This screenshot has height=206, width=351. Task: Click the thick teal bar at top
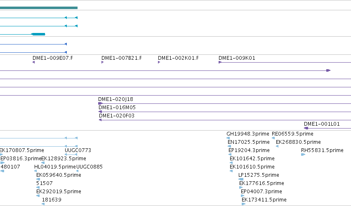point(39,8)
